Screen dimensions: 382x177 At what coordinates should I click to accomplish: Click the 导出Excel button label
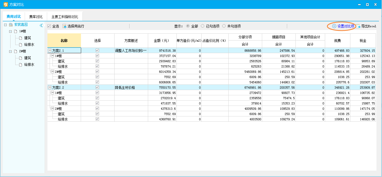point(368,26)
